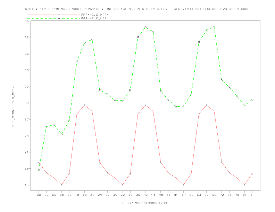
Task: Select the PARM=O.O_MEAN legend label
Action: pyautogui.click(x=95, y=15)
